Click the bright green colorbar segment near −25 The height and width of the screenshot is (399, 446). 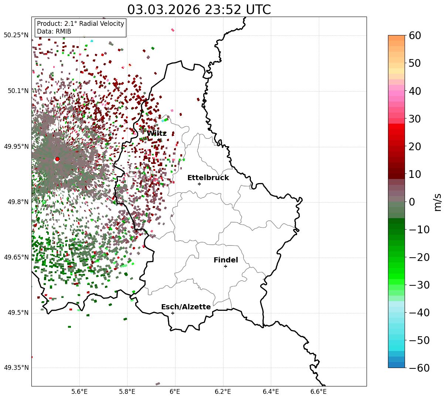(396, 271)
